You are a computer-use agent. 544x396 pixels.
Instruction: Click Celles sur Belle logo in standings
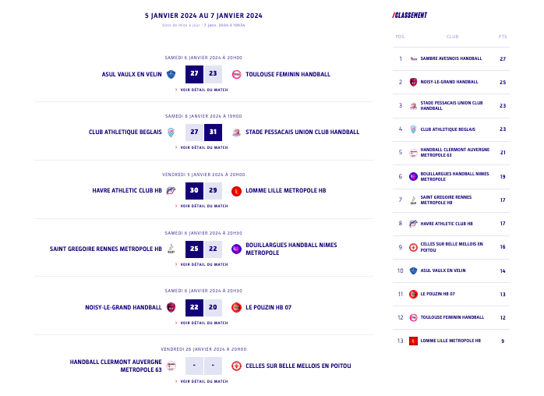click(413, 247)
